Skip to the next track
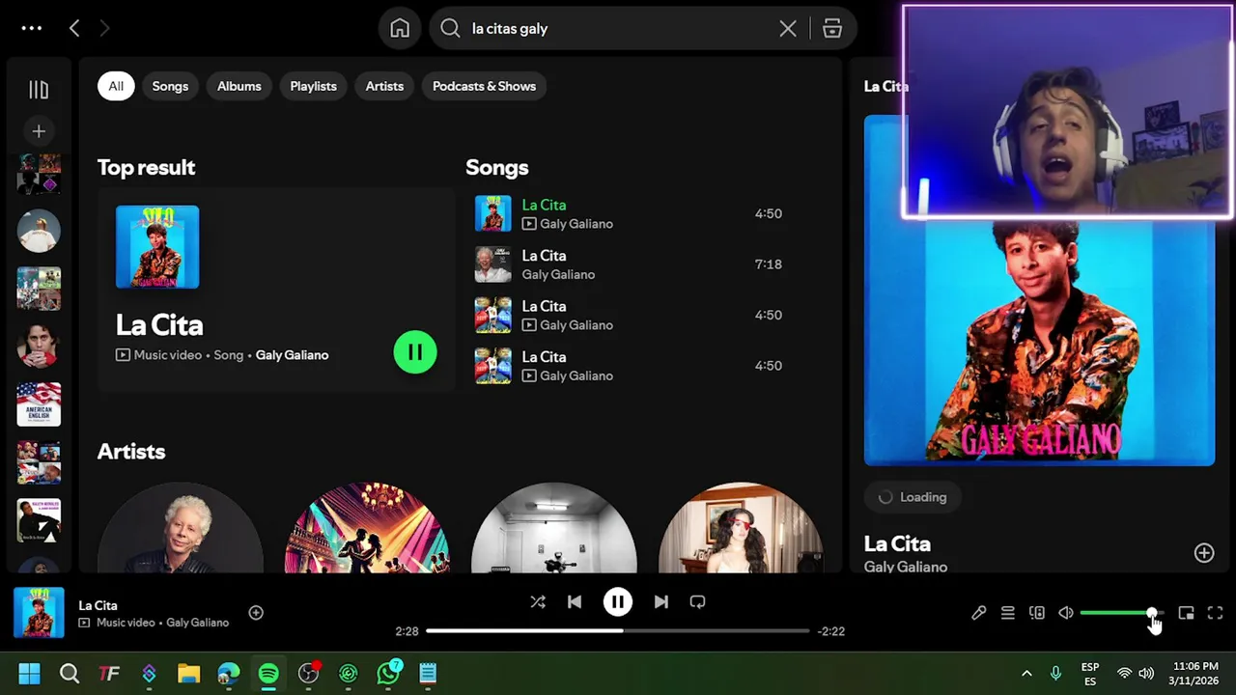Screen dimensions: 1236x695 tap(660, 602)
